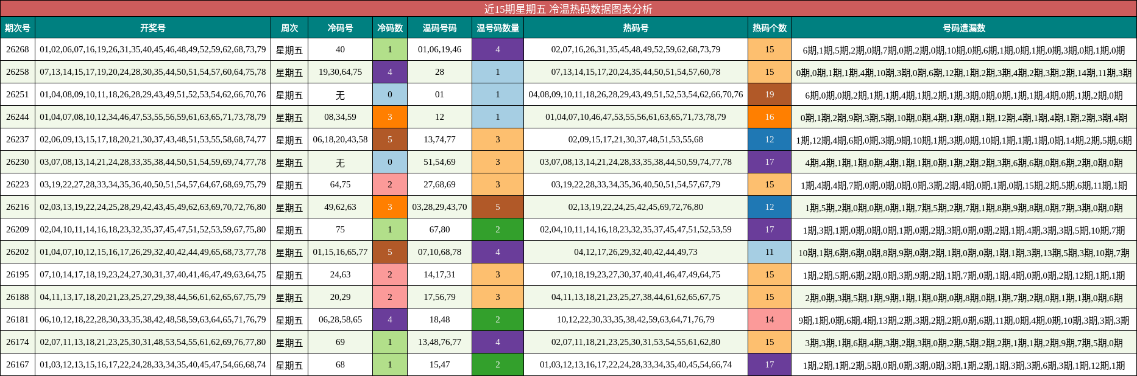Click hot numbers cell of row 26202
This screenshot has height=376, width=1137.
(636, 252)
